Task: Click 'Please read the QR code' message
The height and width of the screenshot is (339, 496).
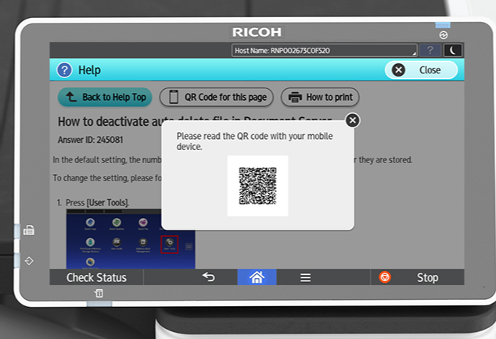Action: coord(254,141)
